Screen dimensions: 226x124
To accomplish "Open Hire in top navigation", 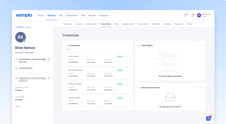I will point(83,15).
